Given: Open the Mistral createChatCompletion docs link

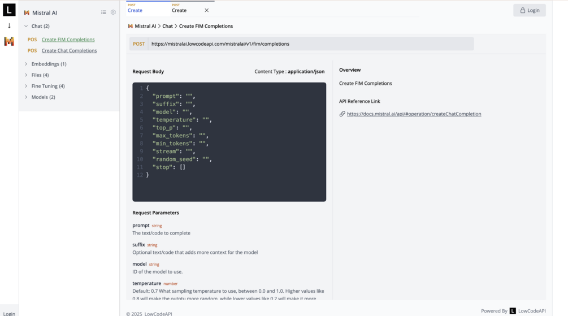Looking at the screenshot, I should pos(414,114).
